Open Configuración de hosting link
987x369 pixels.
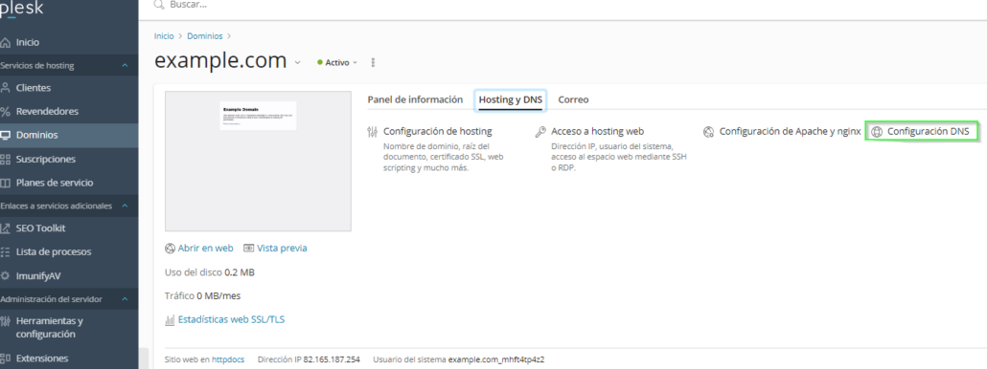coord(438,132)
